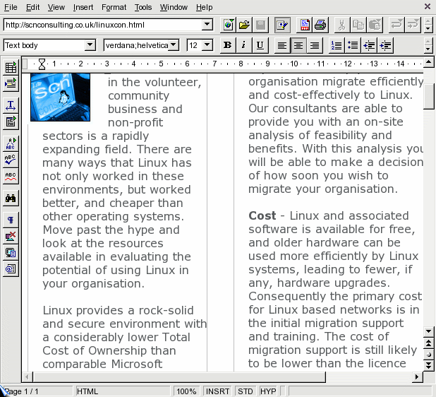The height and width of the screenshot is (397, 436).
Task: Toggle Italic formatting
Action: click(243, 45)
